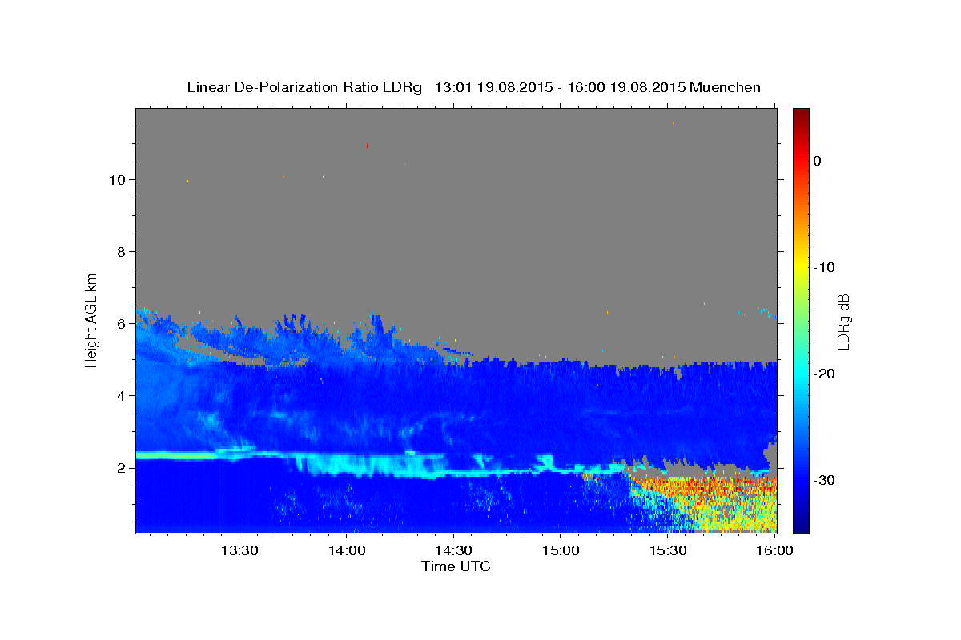Click the 'Height AGL km' axis title
The image size is (961, 640).
pyautogui.click(x=92, y=319)
